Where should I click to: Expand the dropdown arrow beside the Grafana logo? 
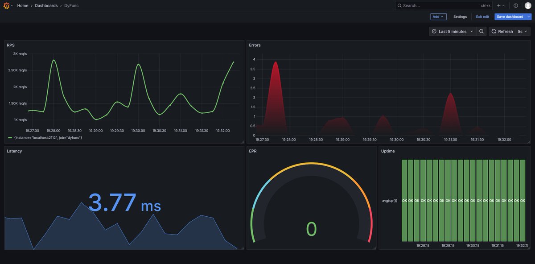12,5
